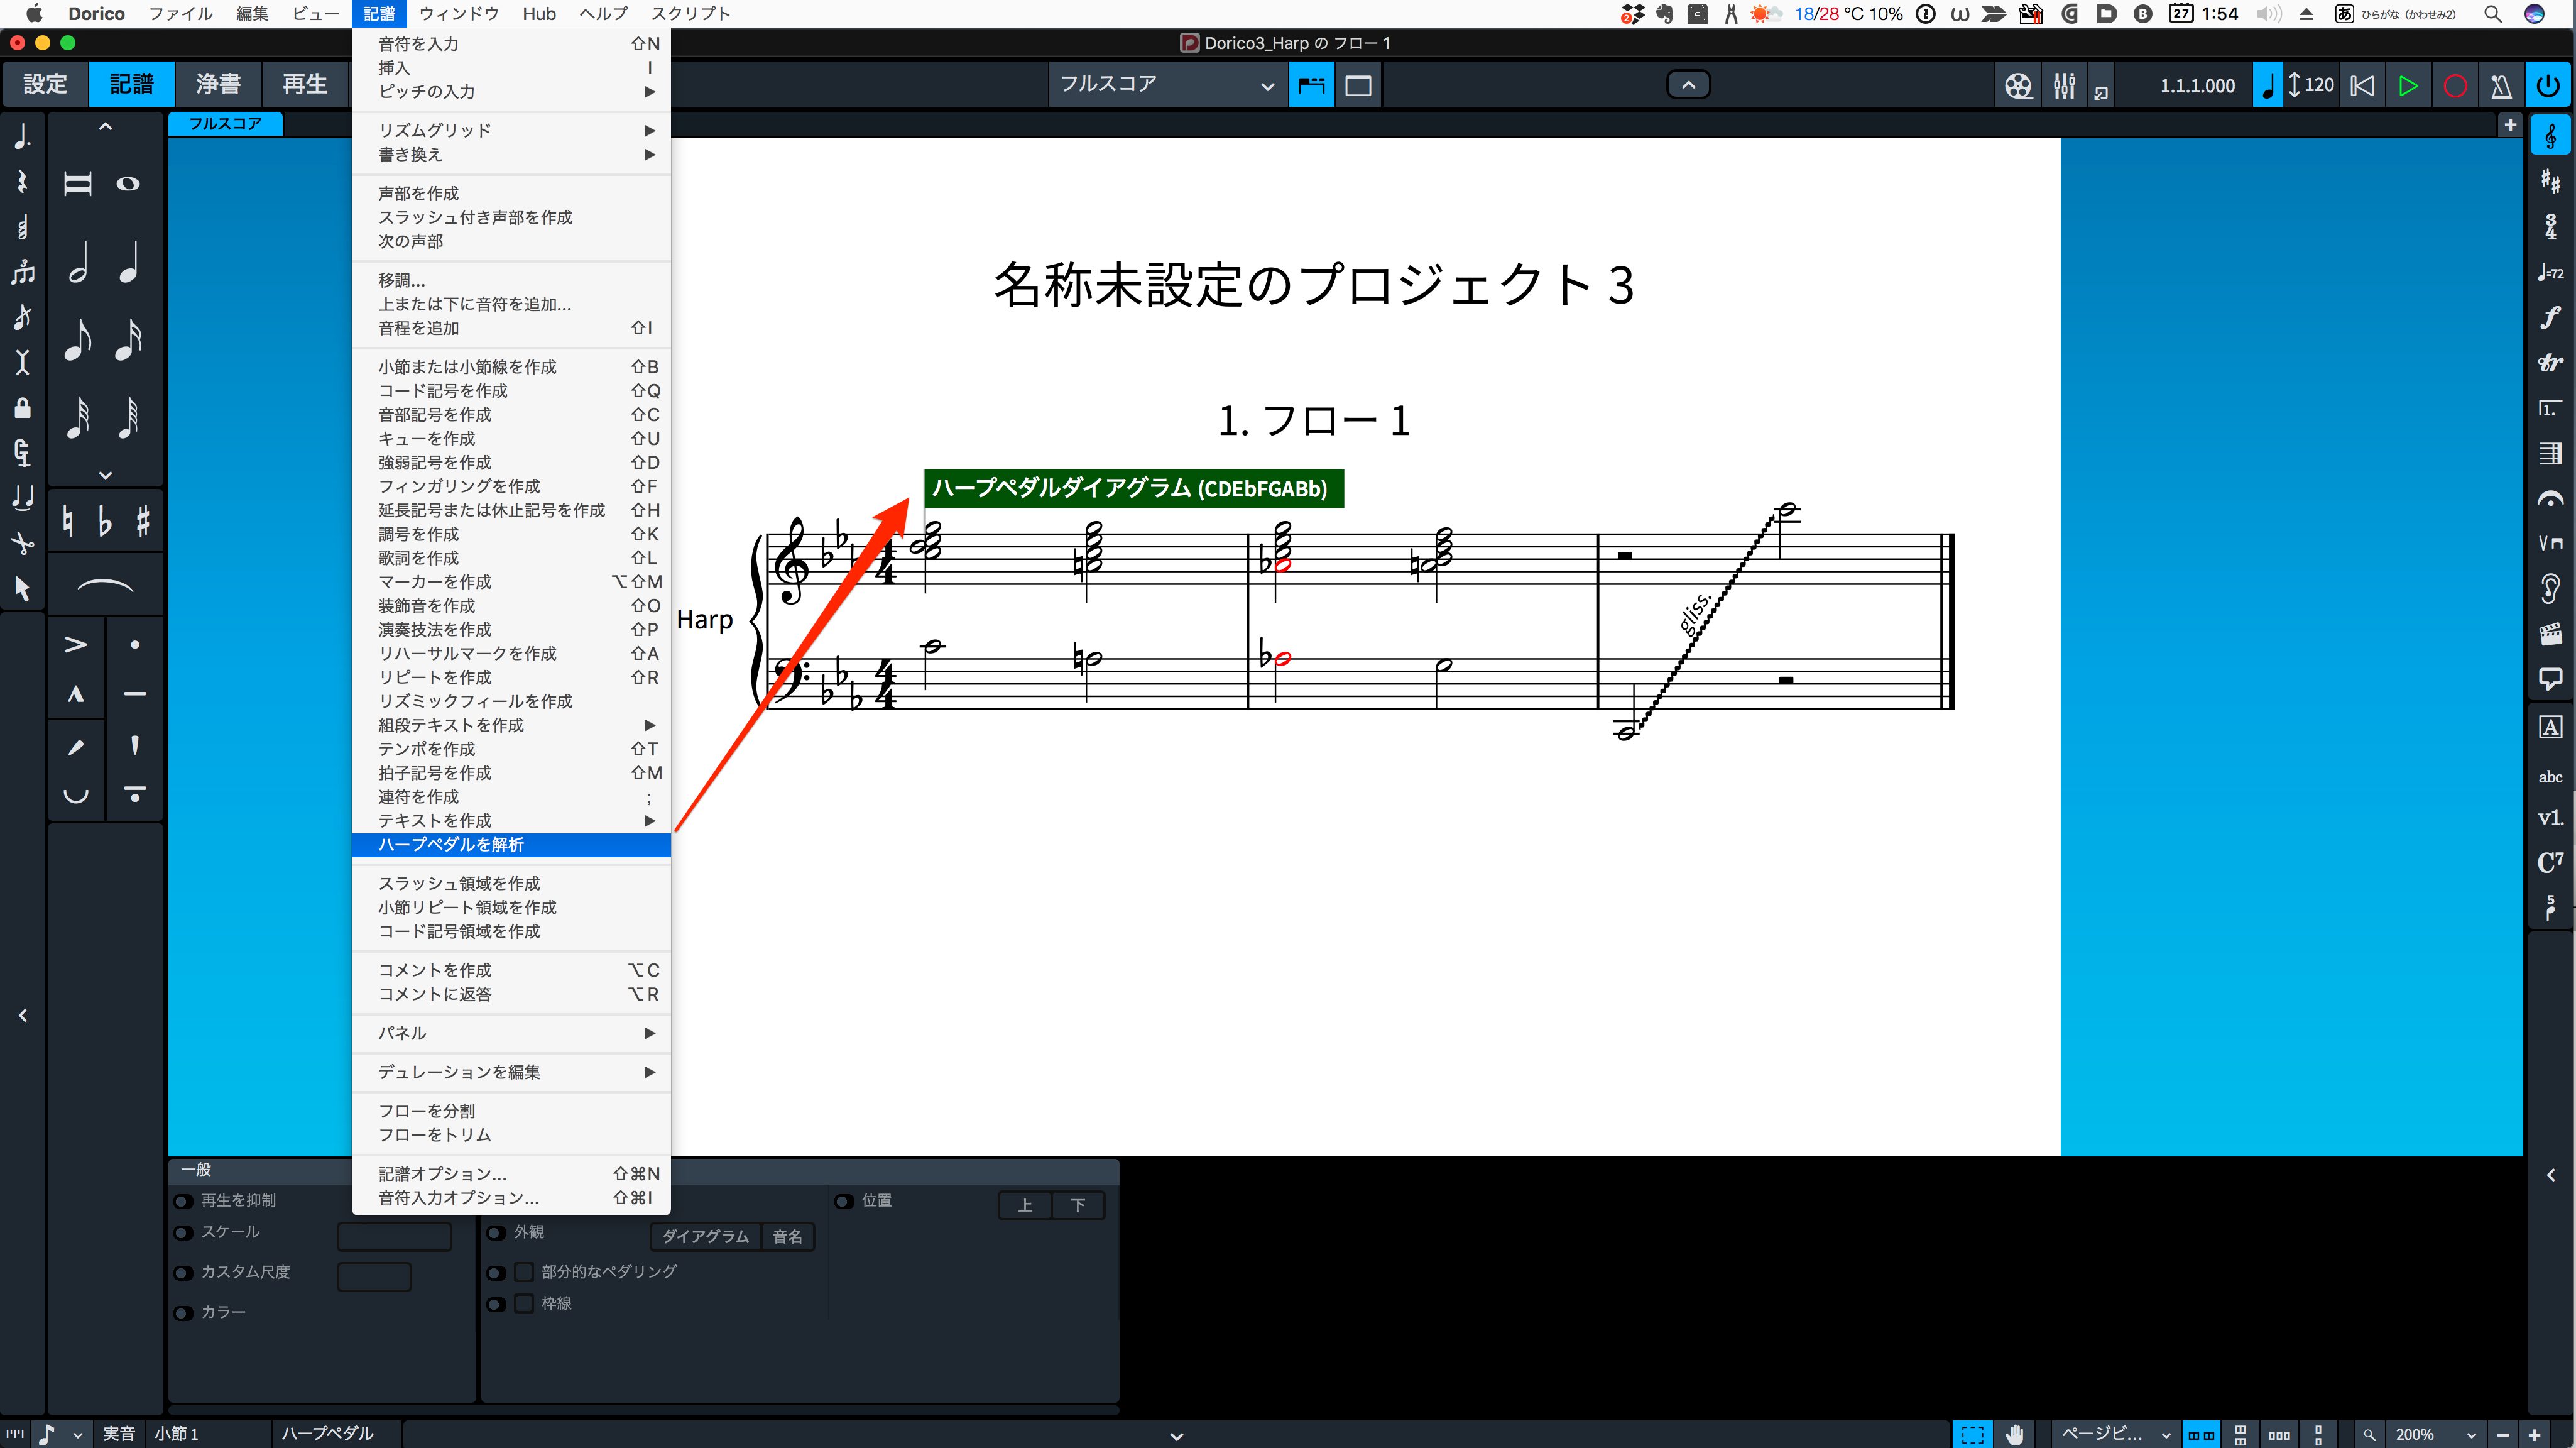Select the sharp accidental

pos(143,521)
